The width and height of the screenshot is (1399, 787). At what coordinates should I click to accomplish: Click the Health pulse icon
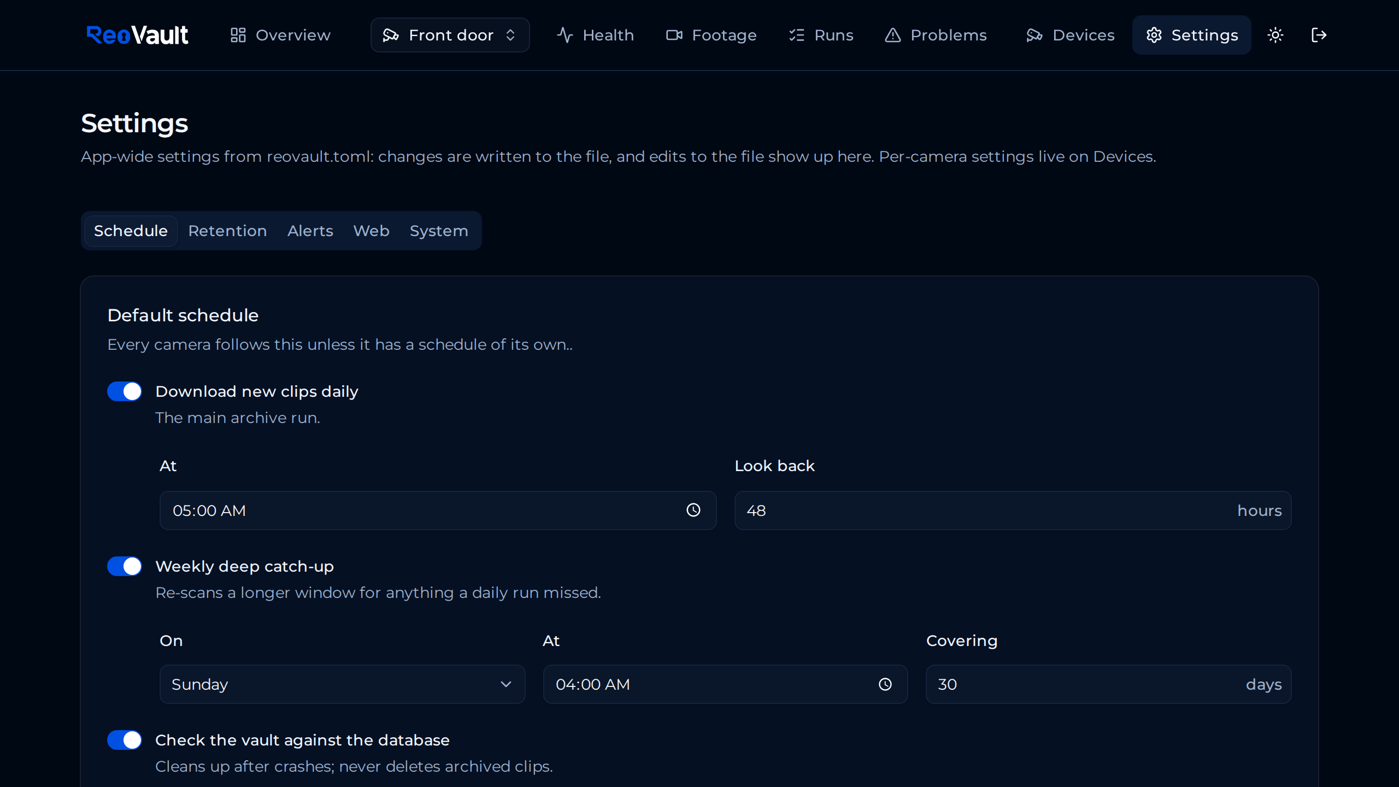(x=565, y=35)
